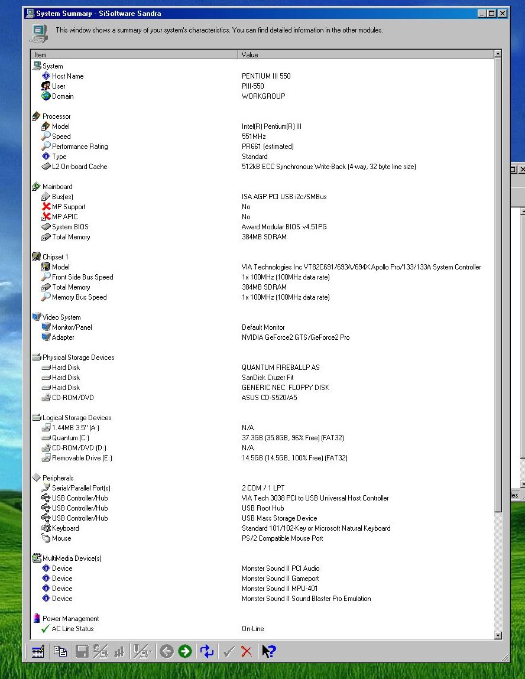Click the NVIDIA GeForce2 GTS/GeForce2 Pro value
Viewport: 525px width, 679px height.
pos(296,337)
